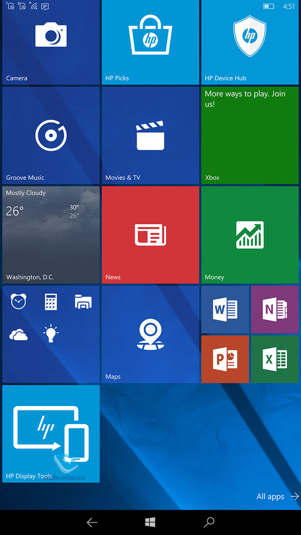301x535 pixels.
Task: Open the OneNote tile
Action: 275,310
